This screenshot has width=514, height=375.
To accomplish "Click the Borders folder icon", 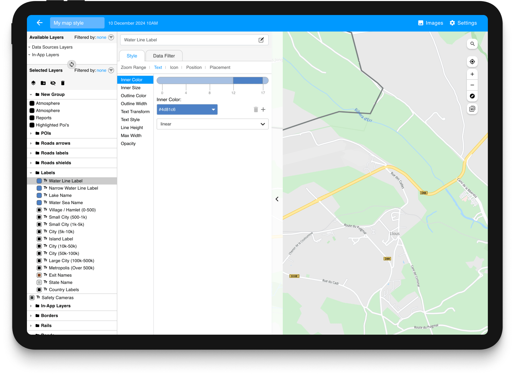I will [38, 316].
